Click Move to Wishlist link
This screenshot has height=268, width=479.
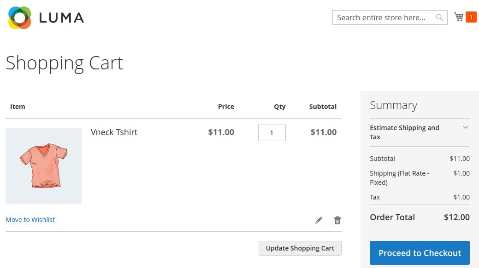[30, 220]
